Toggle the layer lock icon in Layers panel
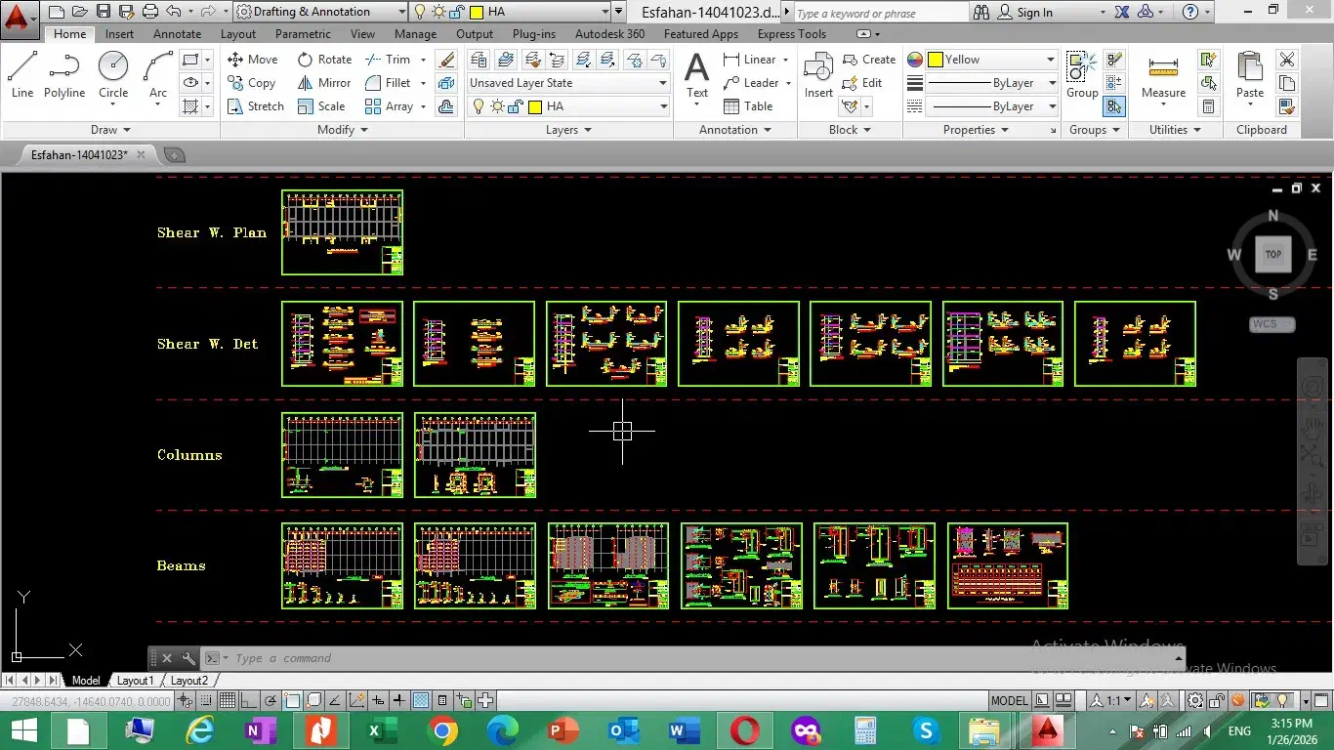Screen dimensions: 1334x750 [x=515, y=106]
